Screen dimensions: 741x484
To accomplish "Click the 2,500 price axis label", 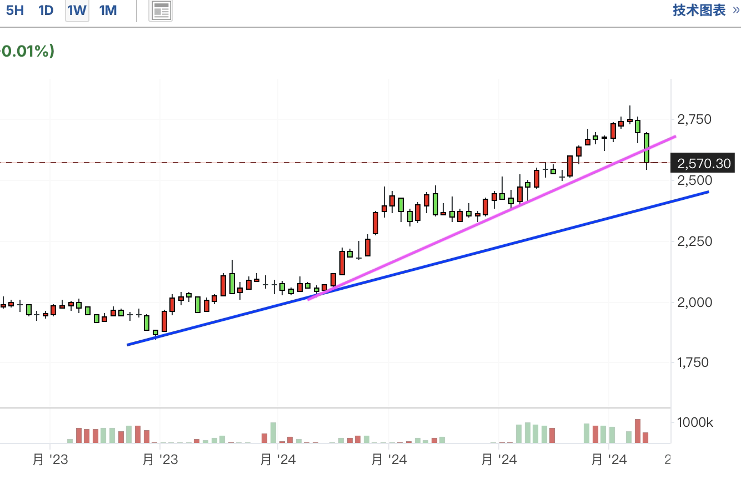I will click(694, 180).
